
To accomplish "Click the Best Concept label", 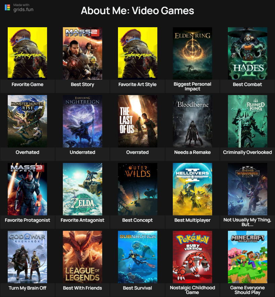I will (137, 220).
